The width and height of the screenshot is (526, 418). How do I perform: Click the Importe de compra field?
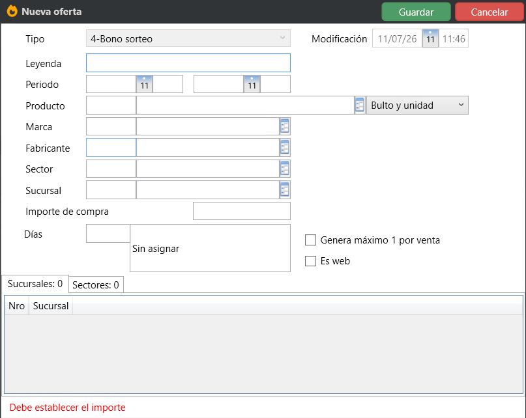(x=242, y=211)
